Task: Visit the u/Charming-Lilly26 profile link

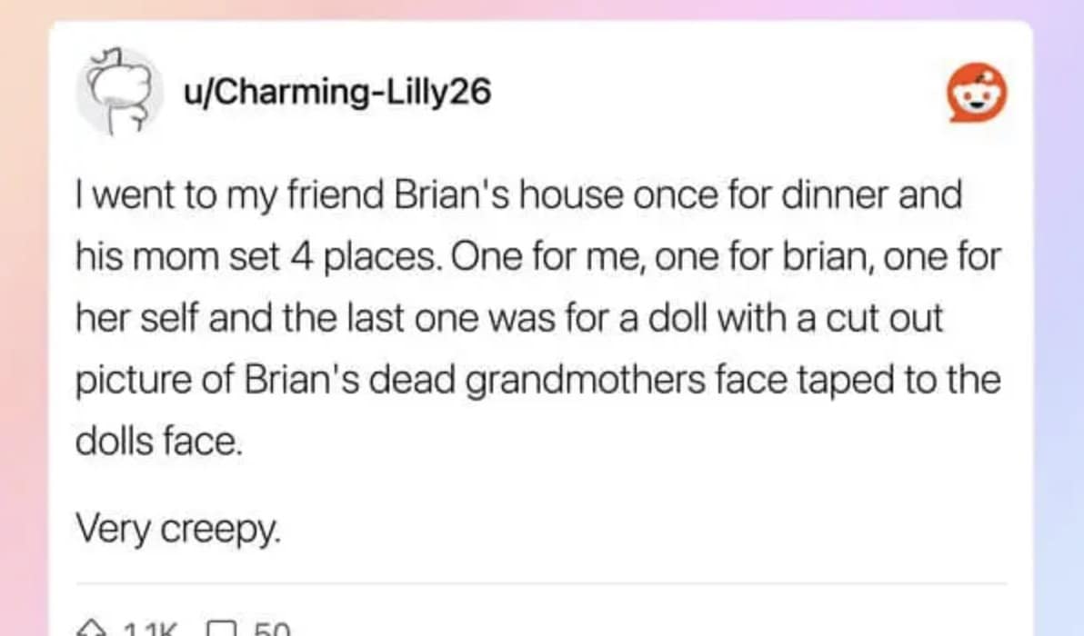Action: (x=337, y=92)
